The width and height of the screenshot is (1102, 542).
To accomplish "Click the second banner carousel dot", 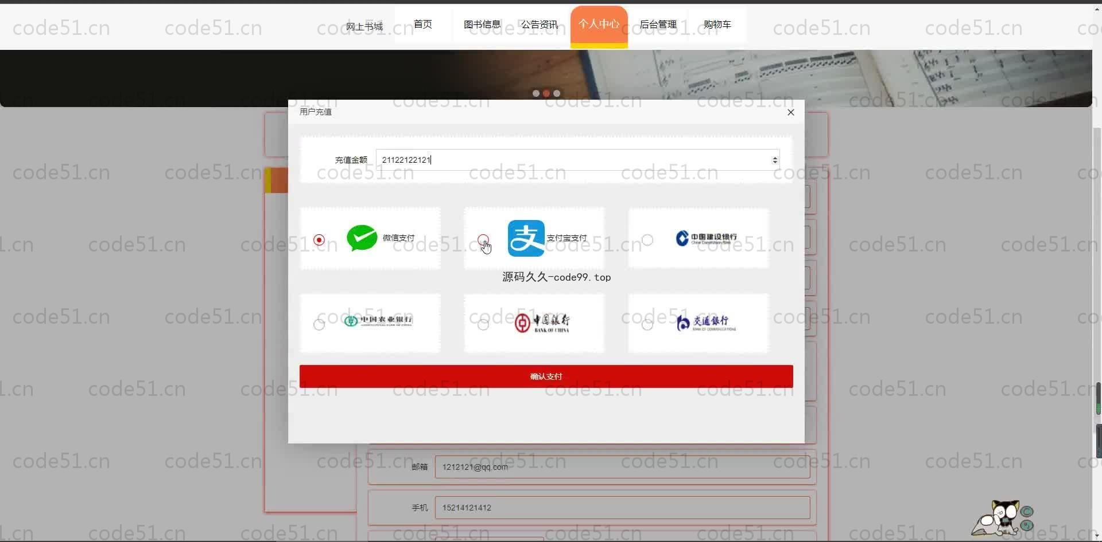I will coord(546,93).
